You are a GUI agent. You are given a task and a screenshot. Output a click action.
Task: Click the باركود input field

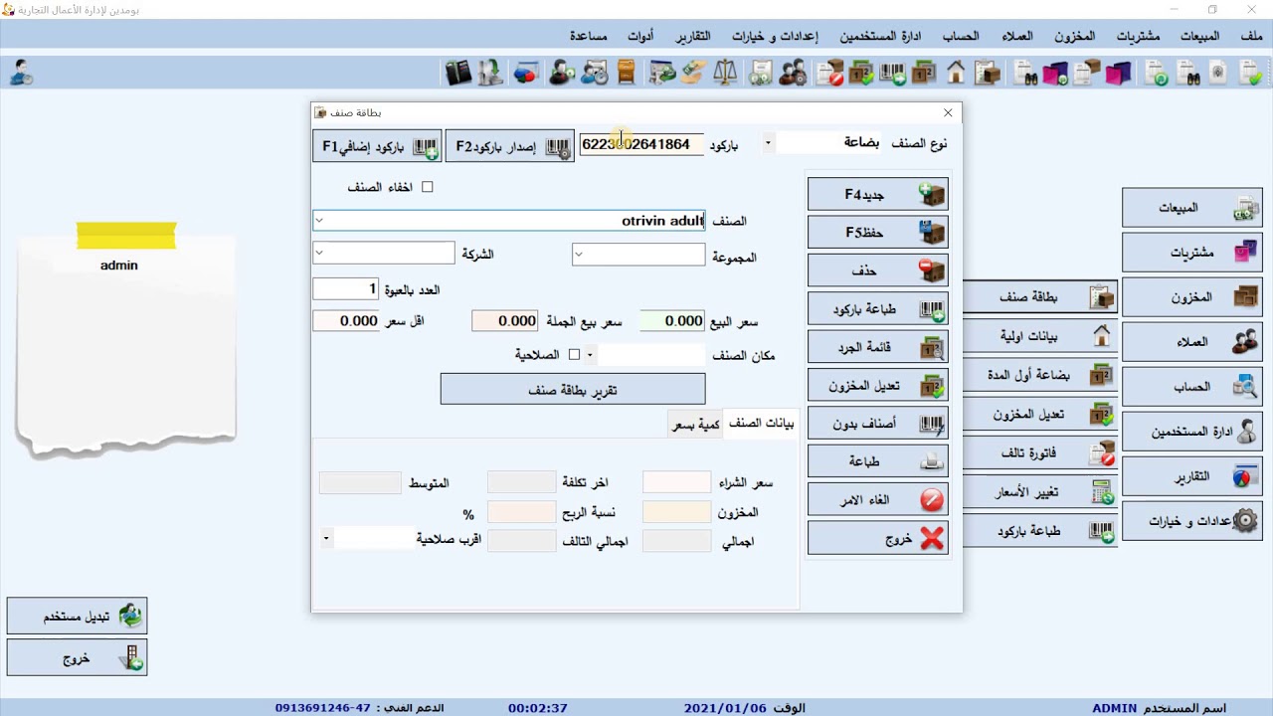641,144
